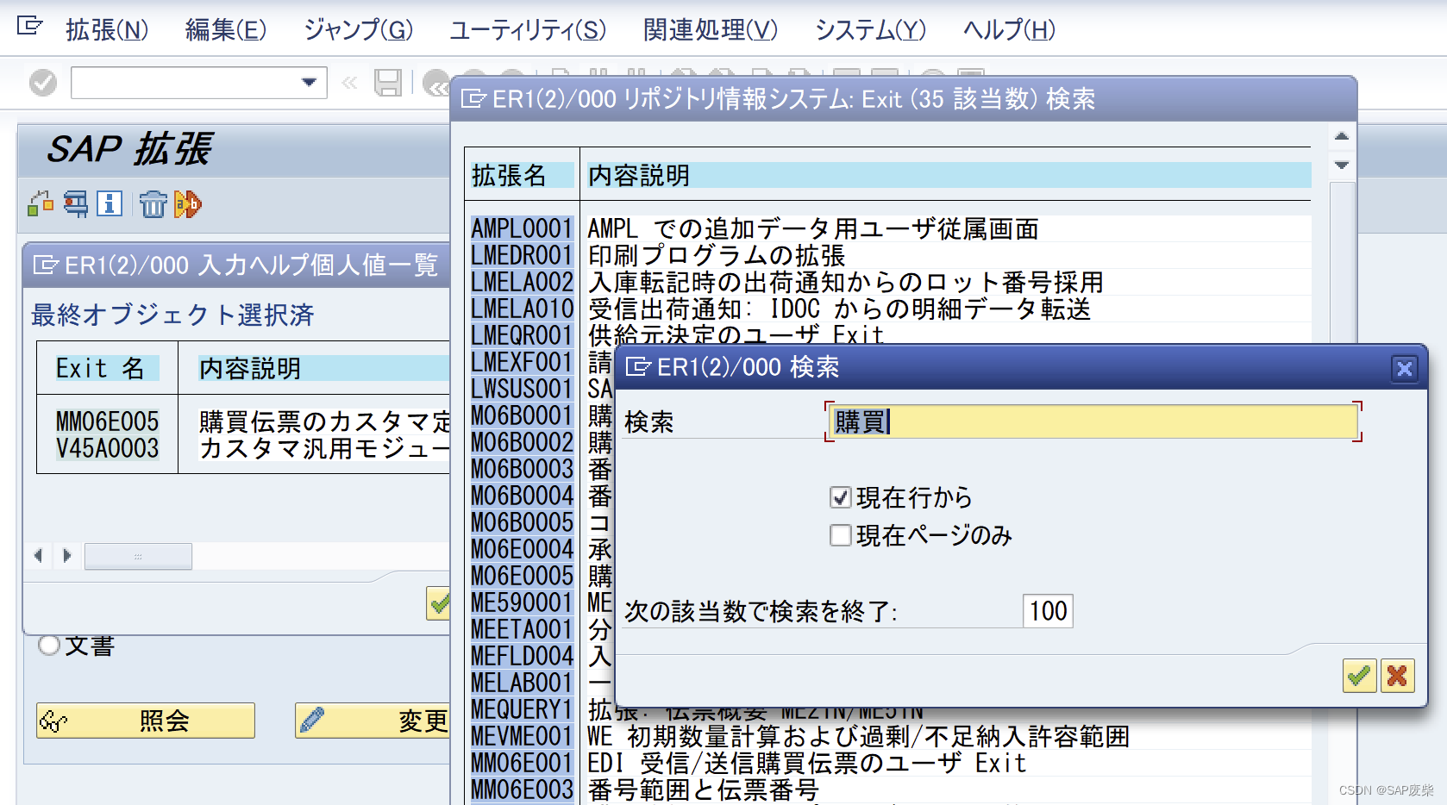Viewport: 1447px width, 805px height.
Task: Confirm search with green checkmark in 検索 dialog
Action: pos(1359,676)
